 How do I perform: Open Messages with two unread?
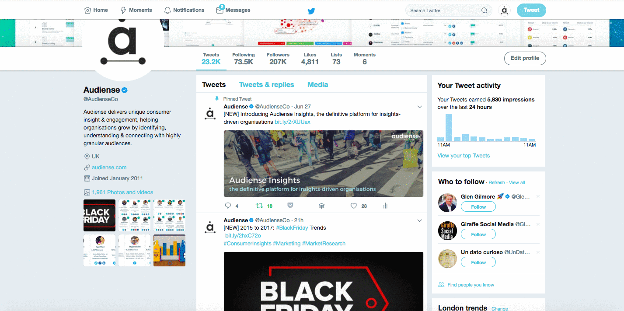click(x=233, y=10)
